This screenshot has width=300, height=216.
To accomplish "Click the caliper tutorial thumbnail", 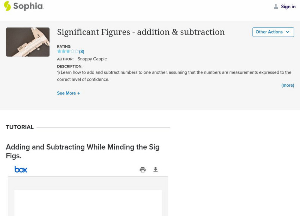I will (28, 42).
